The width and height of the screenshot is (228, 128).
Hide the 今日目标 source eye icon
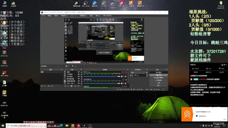[79, 74]
